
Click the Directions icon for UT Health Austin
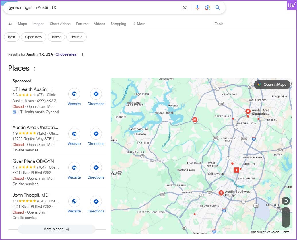click(96, 94)
